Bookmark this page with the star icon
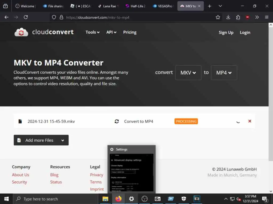 218,17
